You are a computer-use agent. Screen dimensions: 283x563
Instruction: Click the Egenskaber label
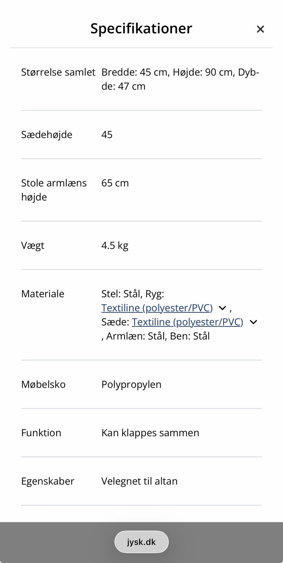(x=47, y=481)
